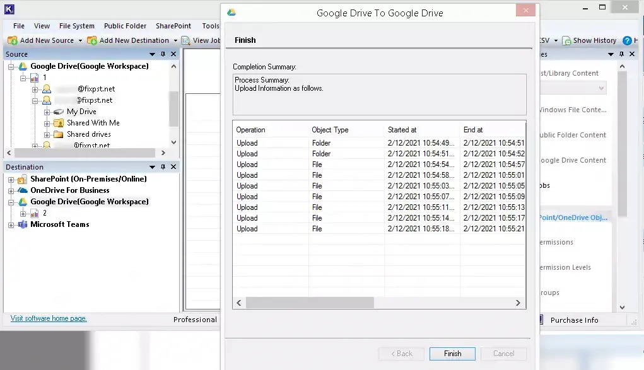
Task: Open the Destination panel options dropdown arrow
Action: click(153, 167)
